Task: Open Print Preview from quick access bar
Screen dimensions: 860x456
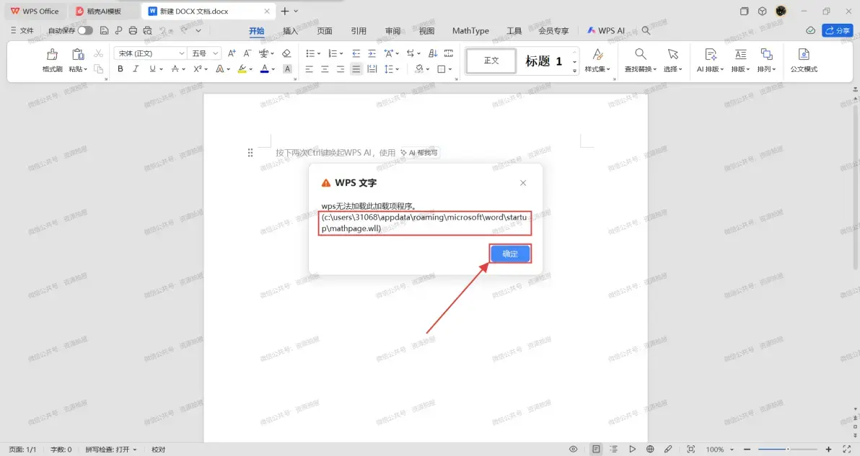Action: pos(147,31)
